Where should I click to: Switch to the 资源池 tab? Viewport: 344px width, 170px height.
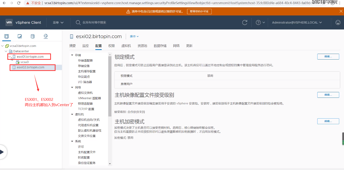[x=142, y=46]
